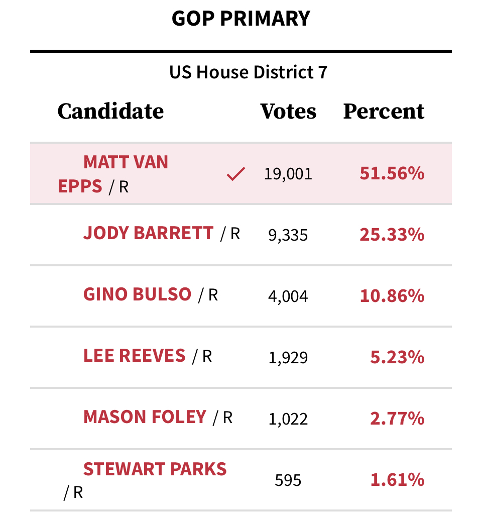Click the 9,335 vote count

point(288,235)
